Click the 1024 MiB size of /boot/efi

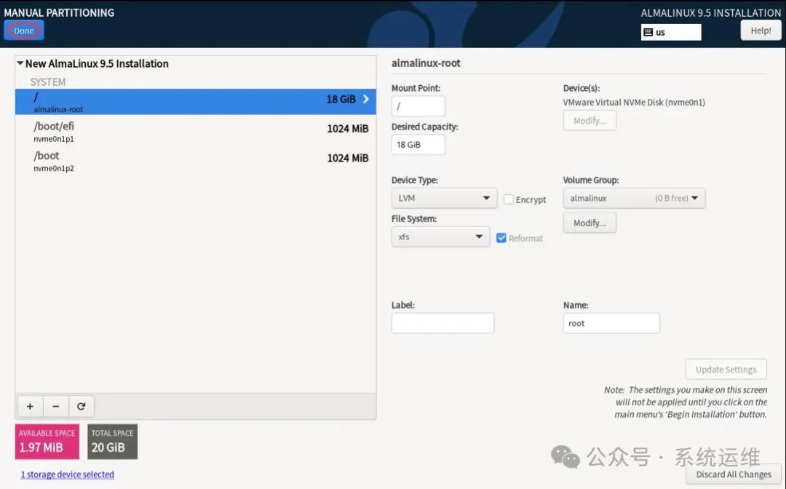[x=348, y=129]
